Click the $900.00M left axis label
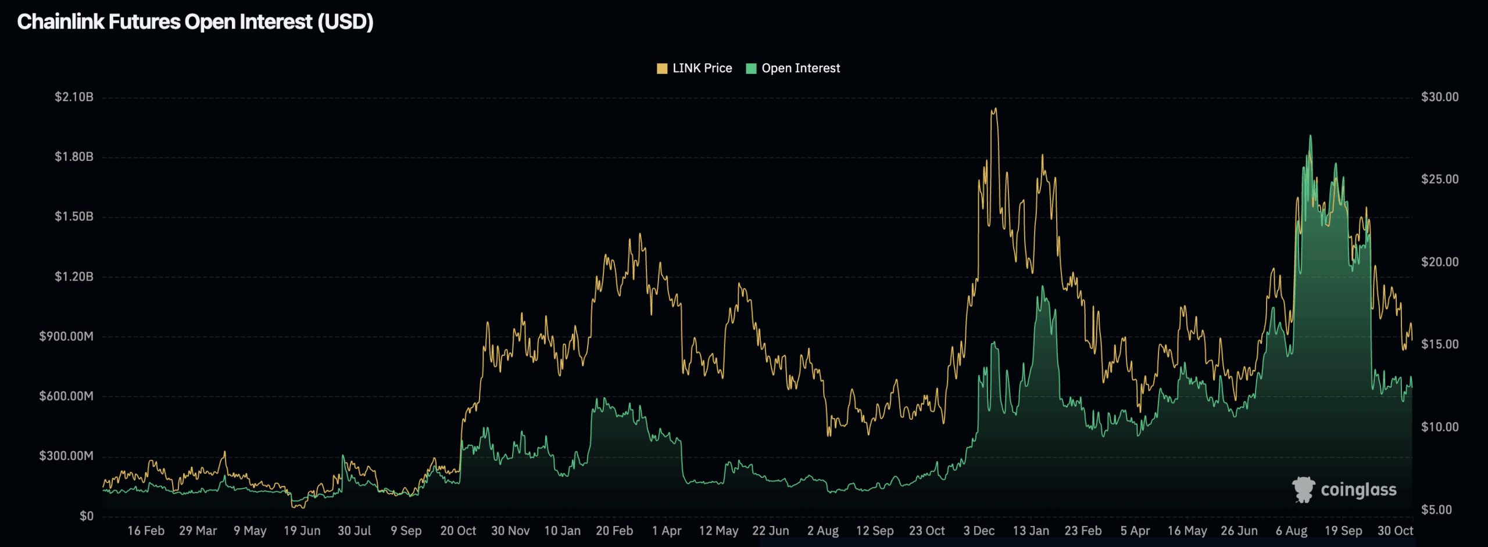 (x=66, y=337)
